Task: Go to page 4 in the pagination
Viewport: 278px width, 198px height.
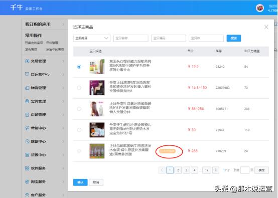Action: (x=195, y=170)
